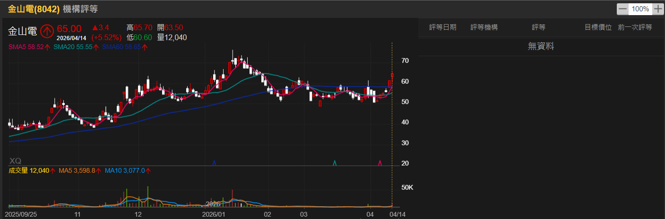
Task: Click the teal caret marker on the chart baseline
Action: tap(335, 163)
